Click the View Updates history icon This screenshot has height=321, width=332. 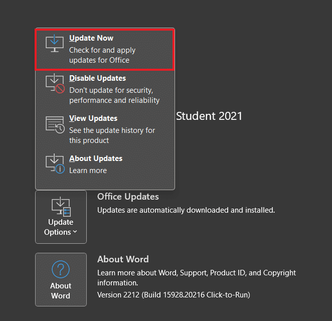(55, 124)
